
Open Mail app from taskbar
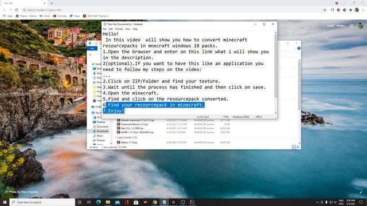click(x=117, y=202)
